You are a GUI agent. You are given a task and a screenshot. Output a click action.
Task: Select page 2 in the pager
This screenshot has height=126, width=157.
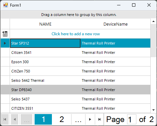click(62, 119)
